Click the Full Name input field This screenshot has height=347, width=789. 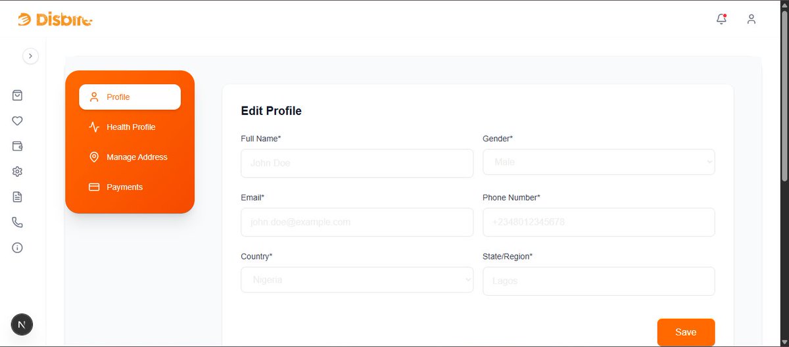[x=357, y=163]
